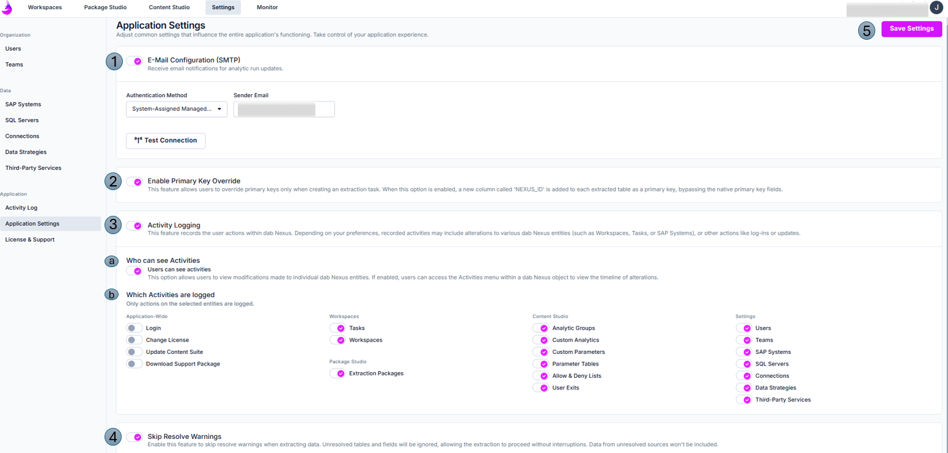Click the dab Nexus logo icon
948x453 pixels.
click(x=7, y=7)
